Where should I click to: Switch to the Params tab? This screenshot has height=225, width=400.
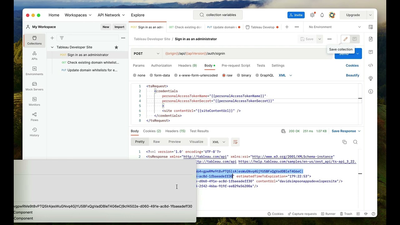tap(139, 66)
